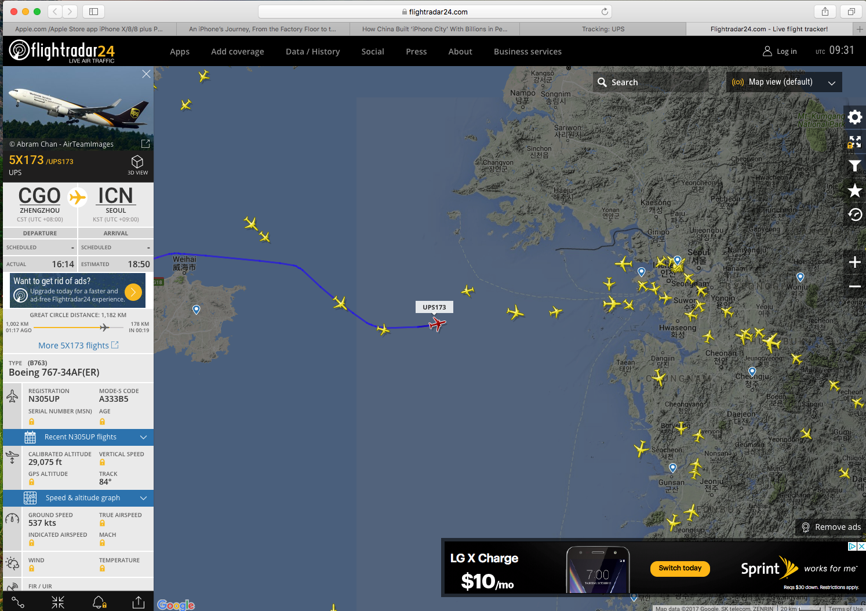The image size is (866, 611).
Task: Switch to How China Built iPhone City tab
Action: click(435, 29)
